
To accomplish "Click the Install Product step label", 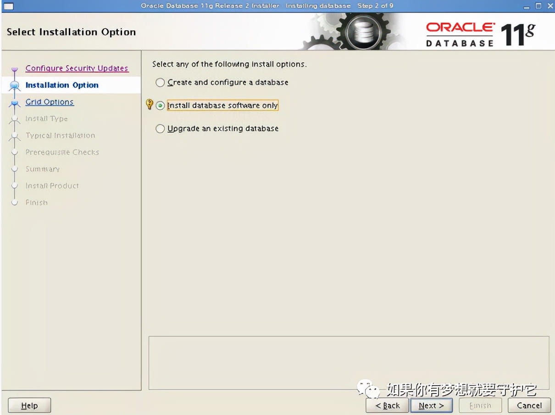I will (52, 186).
